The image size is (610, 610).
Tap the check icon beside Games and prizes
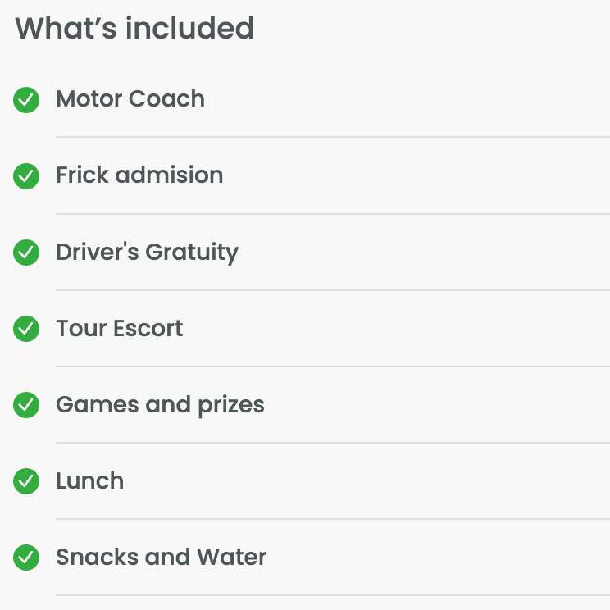26,405
